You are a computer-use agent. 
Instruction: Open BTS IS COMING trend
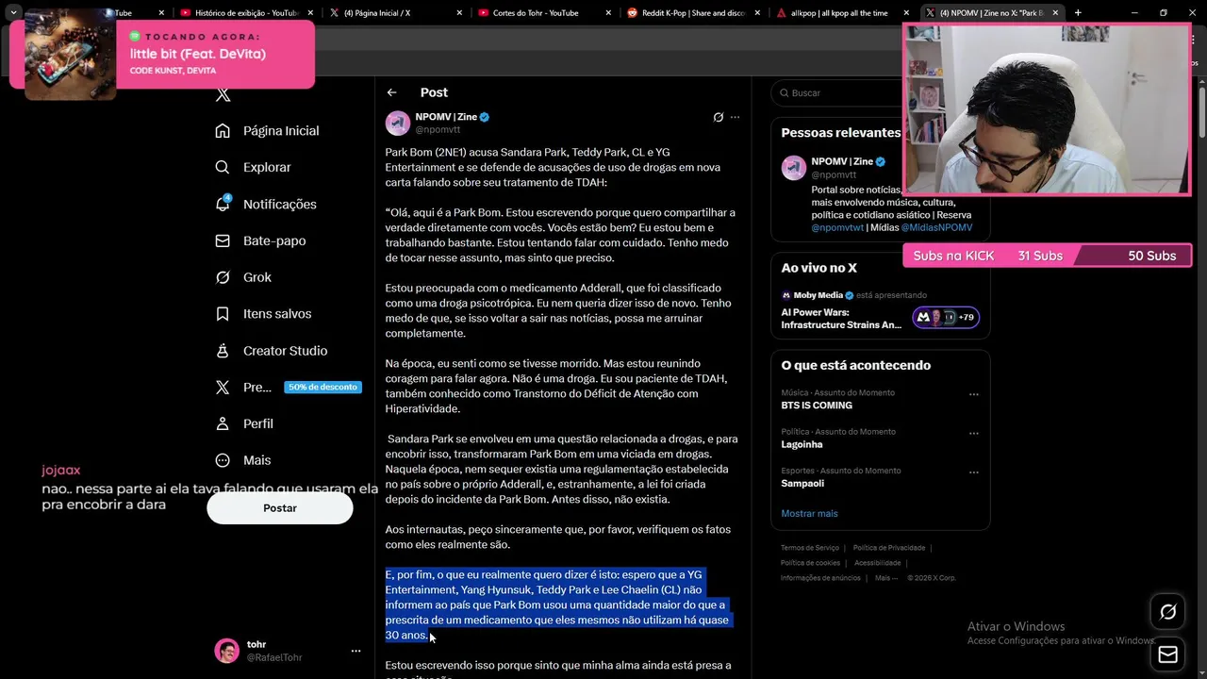pos(817,406)
